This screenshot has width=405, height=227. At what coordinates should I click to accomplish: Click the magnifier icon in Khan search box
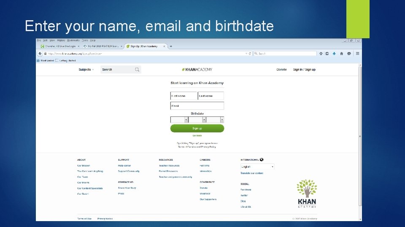click(137, 69)
